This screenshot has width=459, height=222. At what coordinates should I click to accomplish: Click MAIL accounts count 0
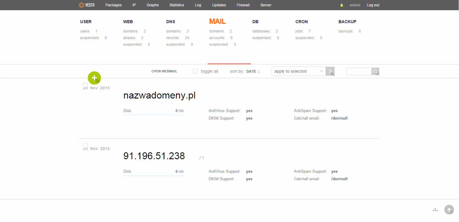(231, 38)
